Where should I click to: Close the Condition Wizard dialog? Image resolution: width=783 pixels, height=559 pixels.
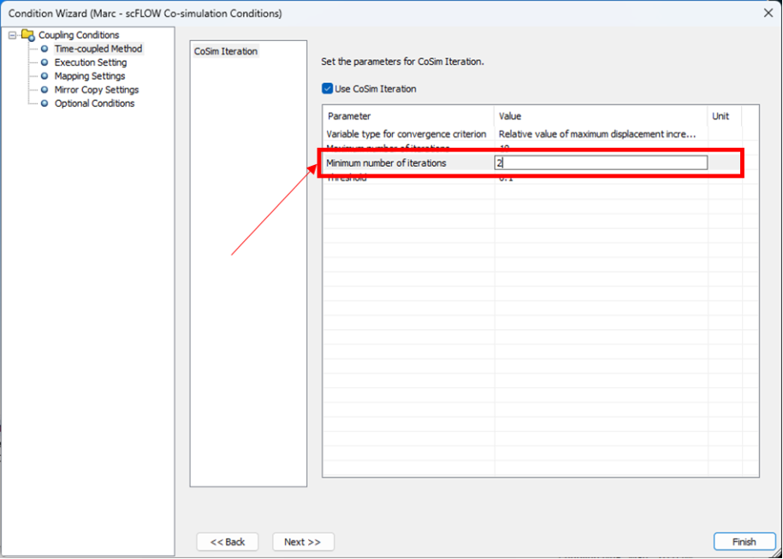click(x=767, y=13)
